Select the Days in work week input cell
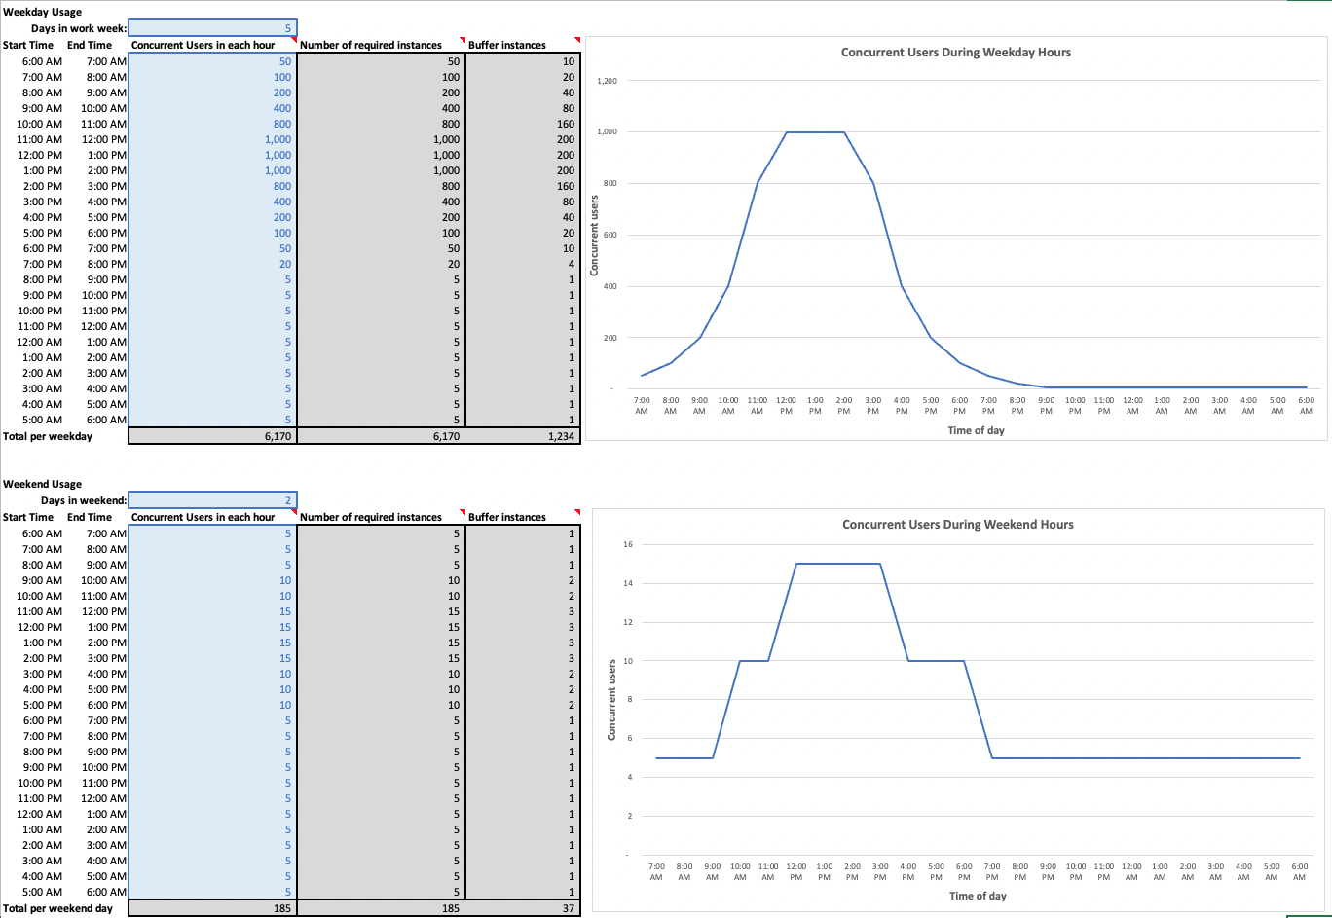This screenshot has height=918, width=1332. (x=212, y=28)
